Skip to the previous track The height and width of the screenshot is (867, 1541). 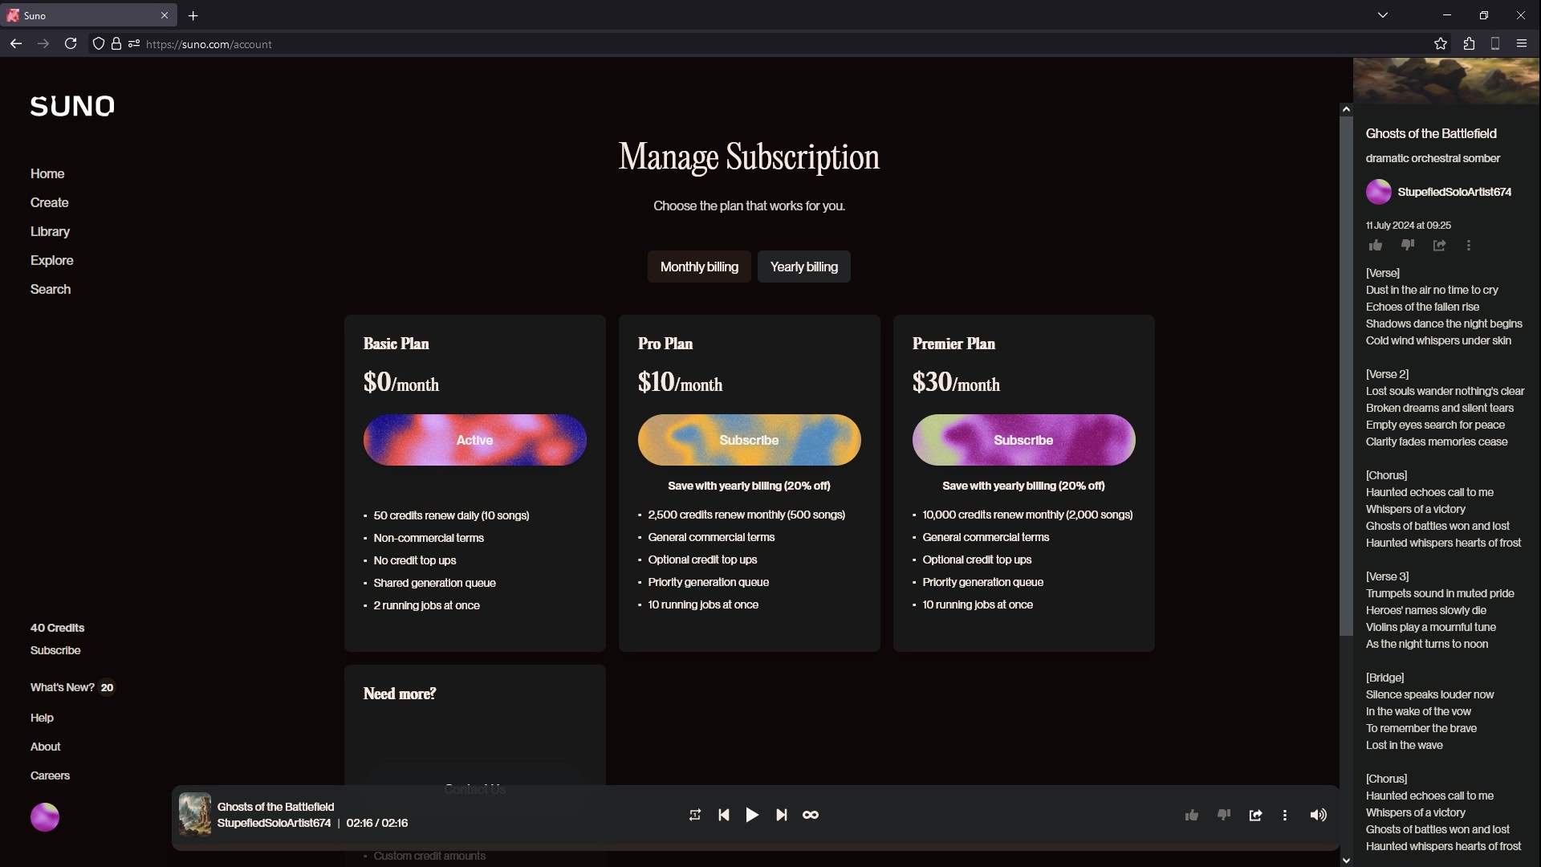[724, 815]
